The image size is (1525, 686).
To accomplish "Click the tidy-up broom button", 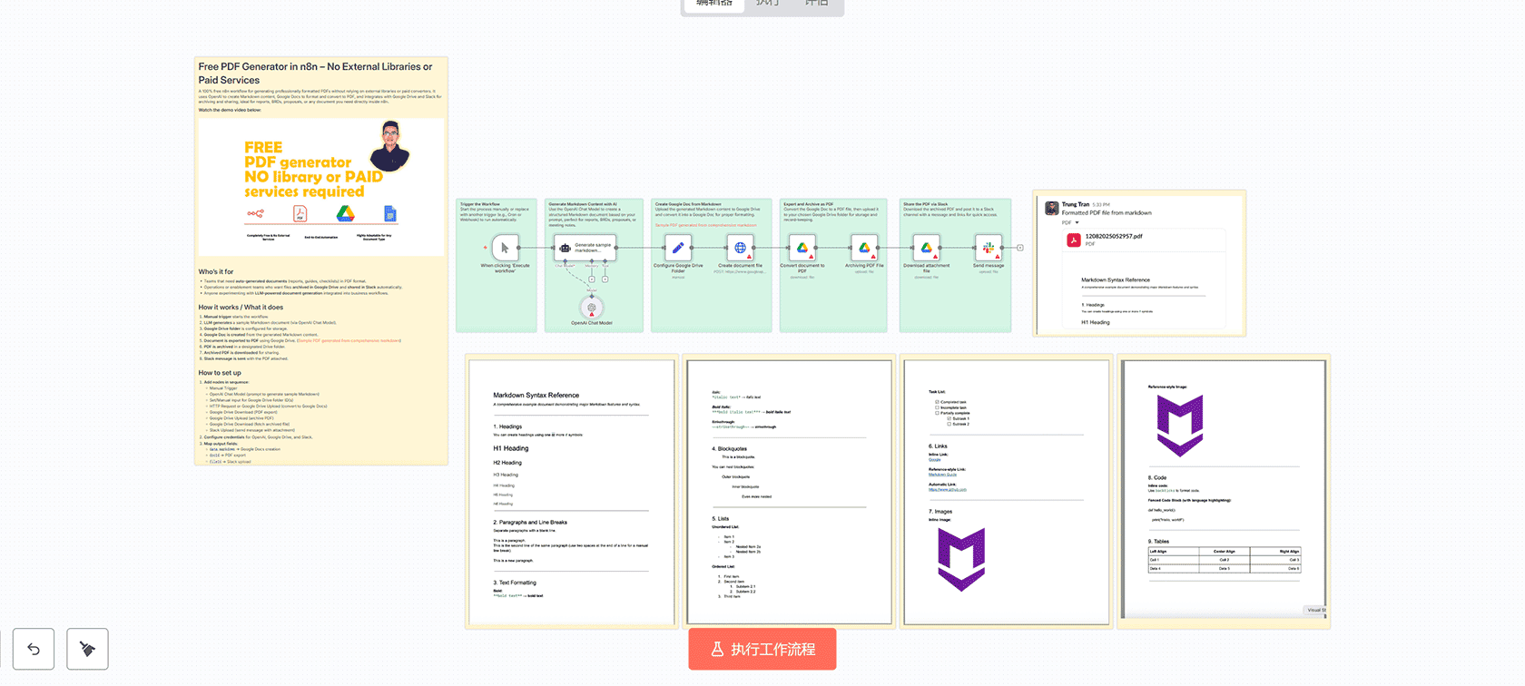I will tap(87, 649).
